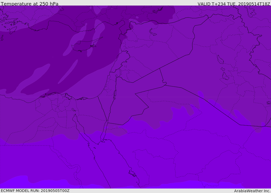271x193 pixels.
Task: Select the 'ArabiaWeather Inc' credit text
Action: 252,191
